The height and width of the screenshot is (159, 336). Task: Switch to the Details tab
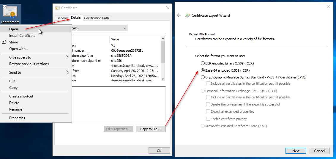coord(76,18)
